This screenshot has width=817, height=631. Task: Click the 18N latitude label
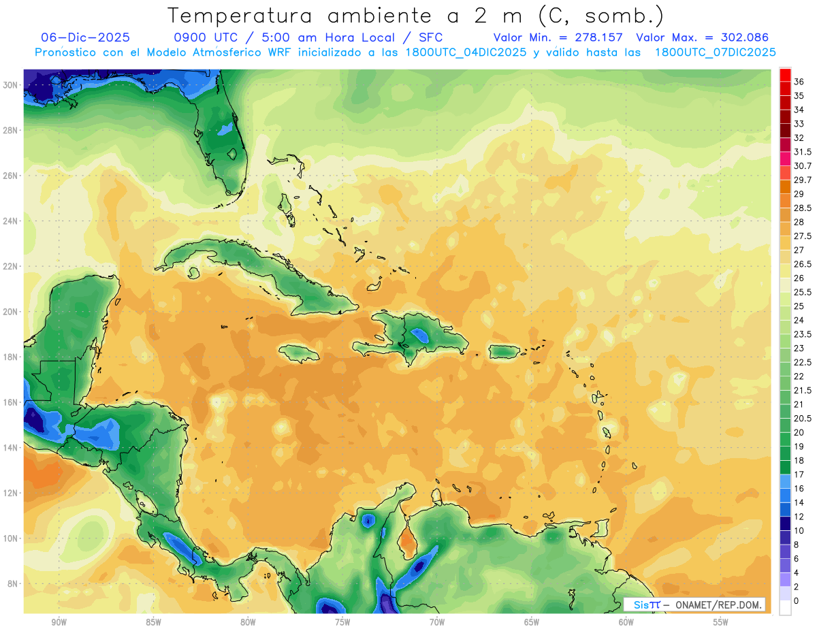11,357
